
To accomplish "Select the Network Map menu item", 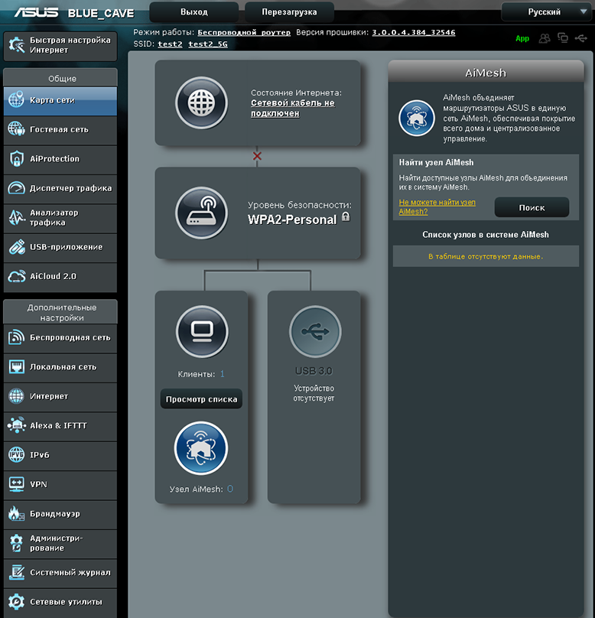I will pyautogui.click(x=60, y=100).
